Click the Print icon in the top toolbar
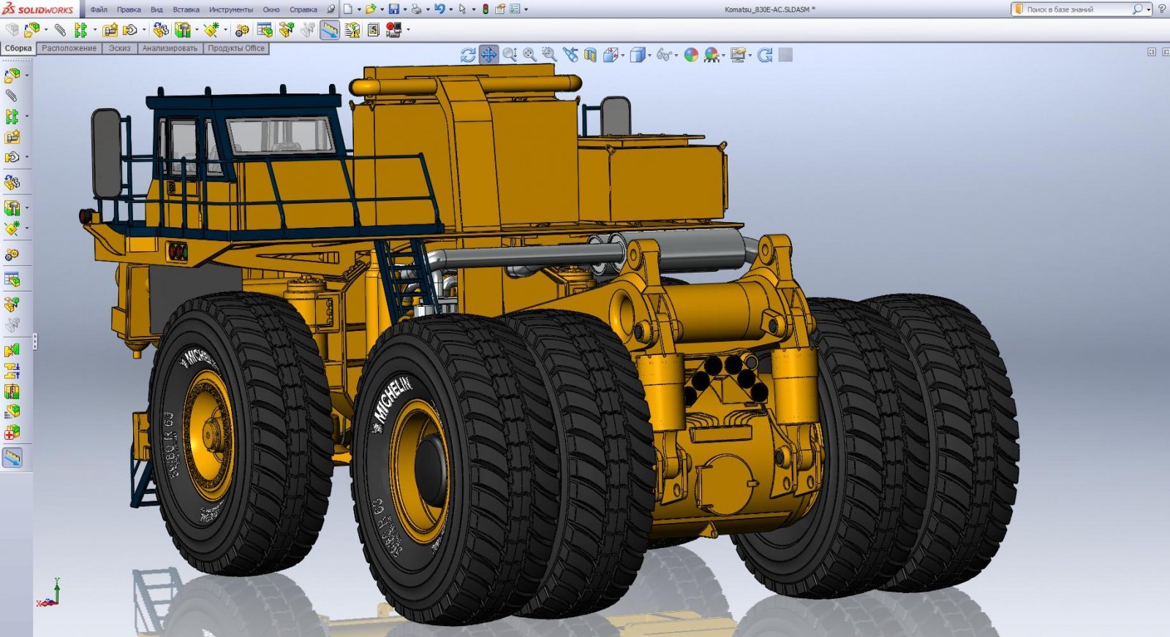This screenshot has height=637, width=1170. click(416, 9)
